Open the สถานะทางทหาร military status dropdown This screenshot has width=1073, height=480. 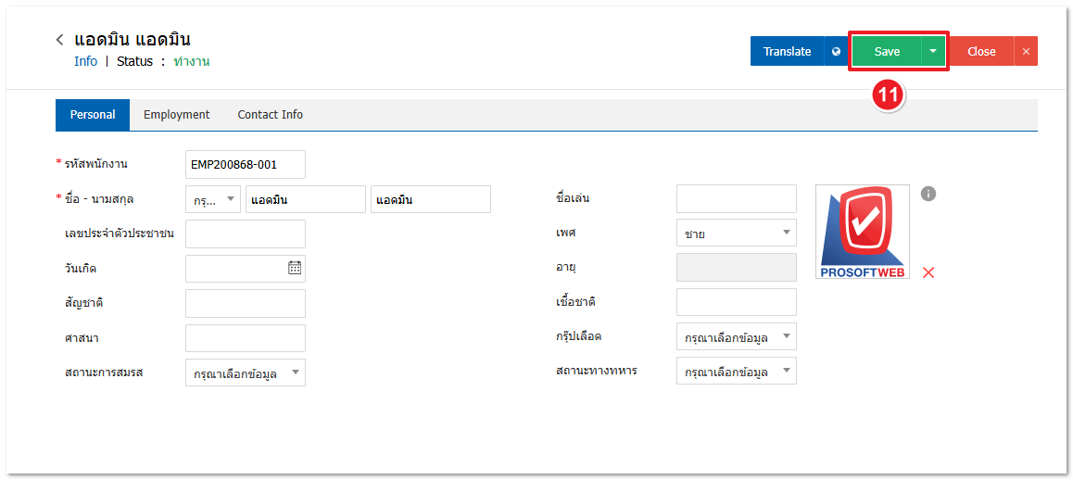[x=736, y=372]
